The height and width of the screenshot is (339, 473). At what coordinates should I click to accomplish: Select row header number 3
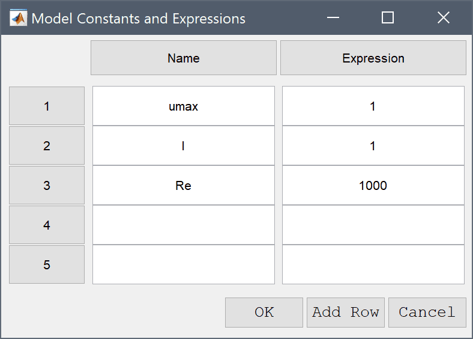[x=47, y=185]
